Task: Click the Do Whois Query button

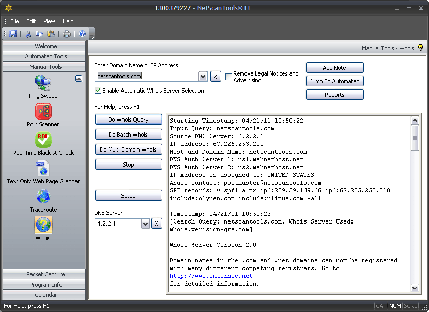Action: pyautogui.click(x=128, y=120)
